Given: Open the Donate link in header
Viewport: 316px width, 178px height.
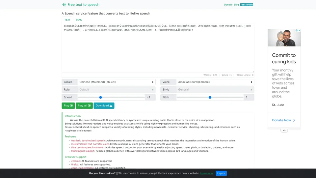Looking at the screenshot, I should [x=228, y=5].
